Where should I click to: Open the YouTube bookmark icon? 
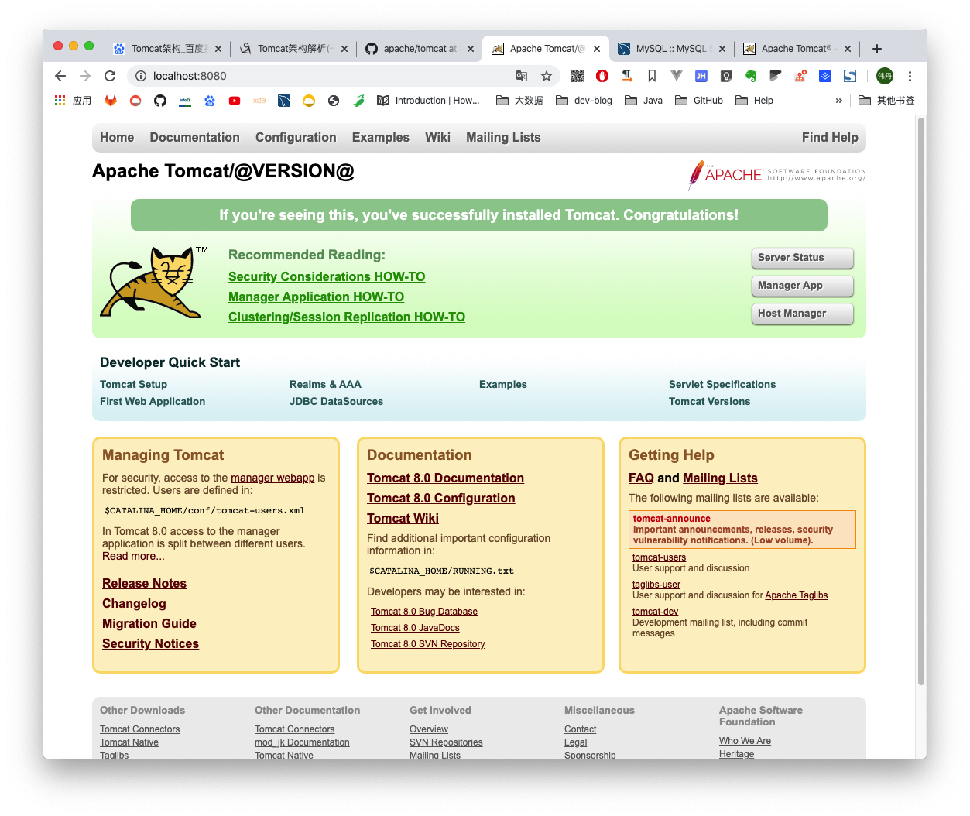[235, 101]
